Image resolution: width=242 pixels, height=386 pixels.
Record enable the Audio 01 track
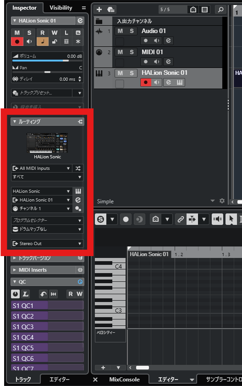[x=146, y=40]
